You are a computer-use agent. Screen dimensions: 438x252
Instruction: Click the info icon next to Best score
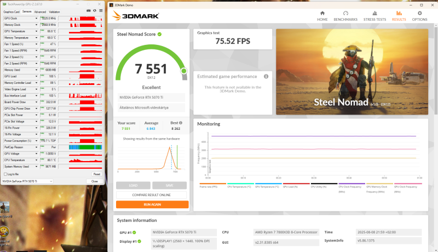point(181,123)
